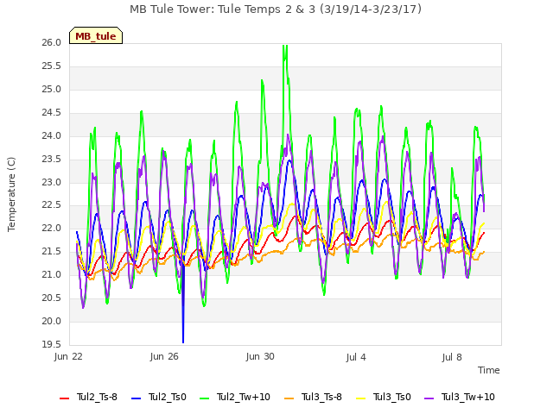Toggle the Tul3_Tw+10 legend entry
Viewport: 553px width, 414px height.
[460, 397]
